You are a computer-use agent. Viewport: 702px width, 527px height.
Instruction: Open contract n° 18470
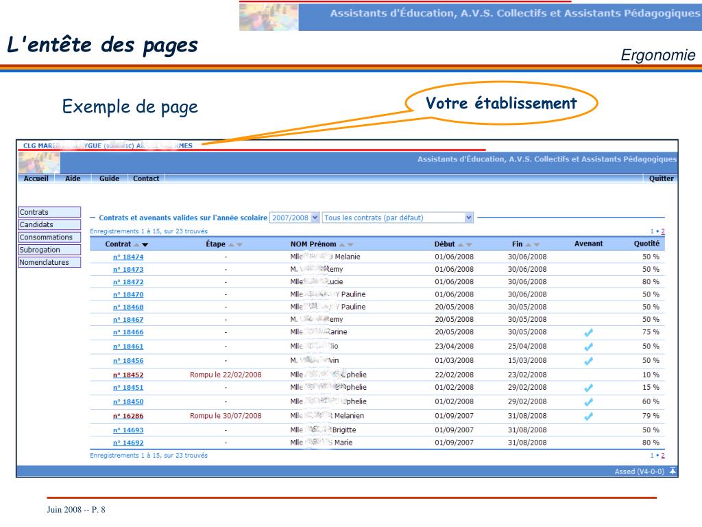point(128,294)
